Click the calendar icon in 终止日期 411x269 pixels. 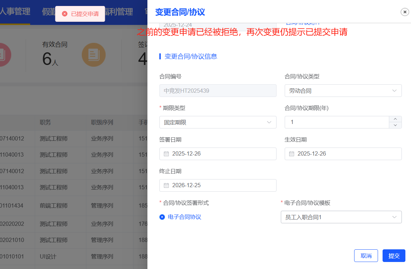click(166, 185)
